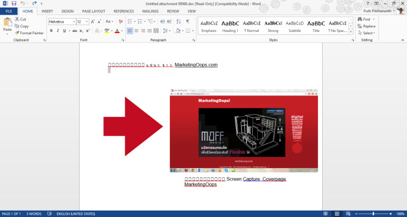Switch to Web Layout view

(348, 214)
